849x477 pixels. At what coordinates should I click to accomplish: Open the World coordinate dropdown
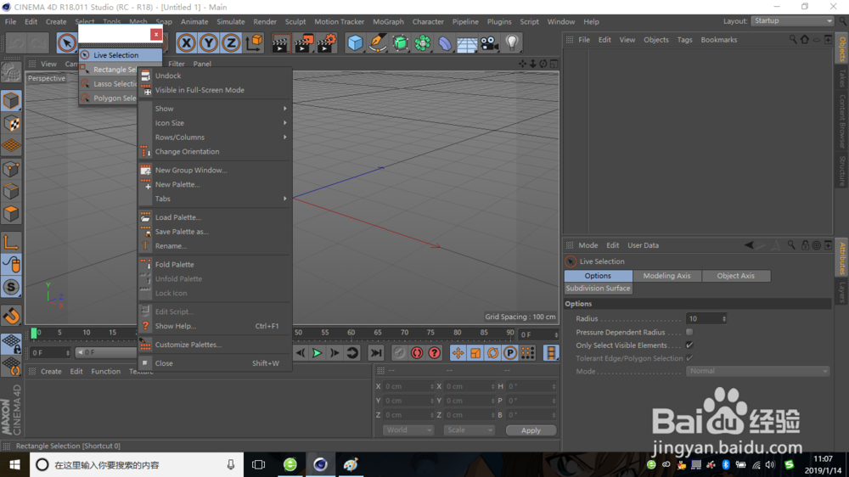click(x=408, y=430)
